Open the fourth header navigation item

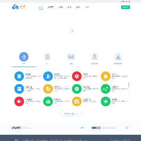click(69, 7)
